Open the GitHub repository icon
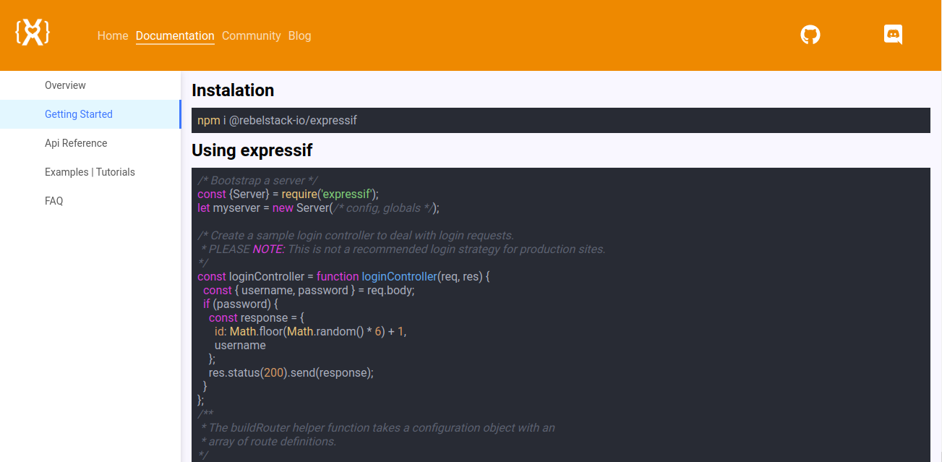Viewport: 942px width, 462px height. click(810, 35)
